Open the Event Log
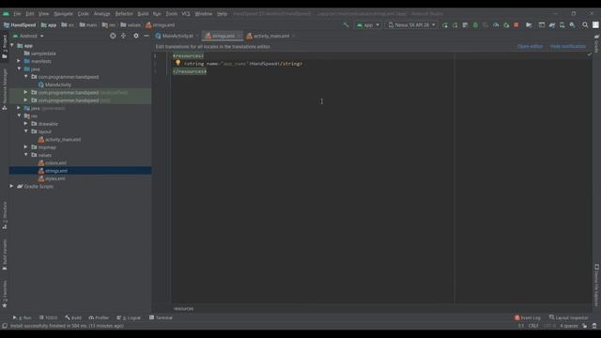 coord(528,317)
